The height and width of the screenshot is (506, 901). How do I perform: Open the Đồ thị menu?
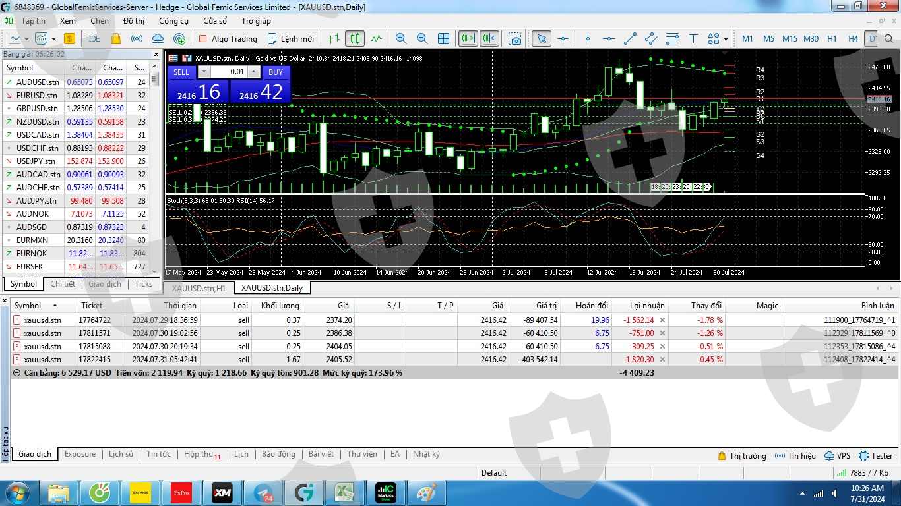coord(134,21)
